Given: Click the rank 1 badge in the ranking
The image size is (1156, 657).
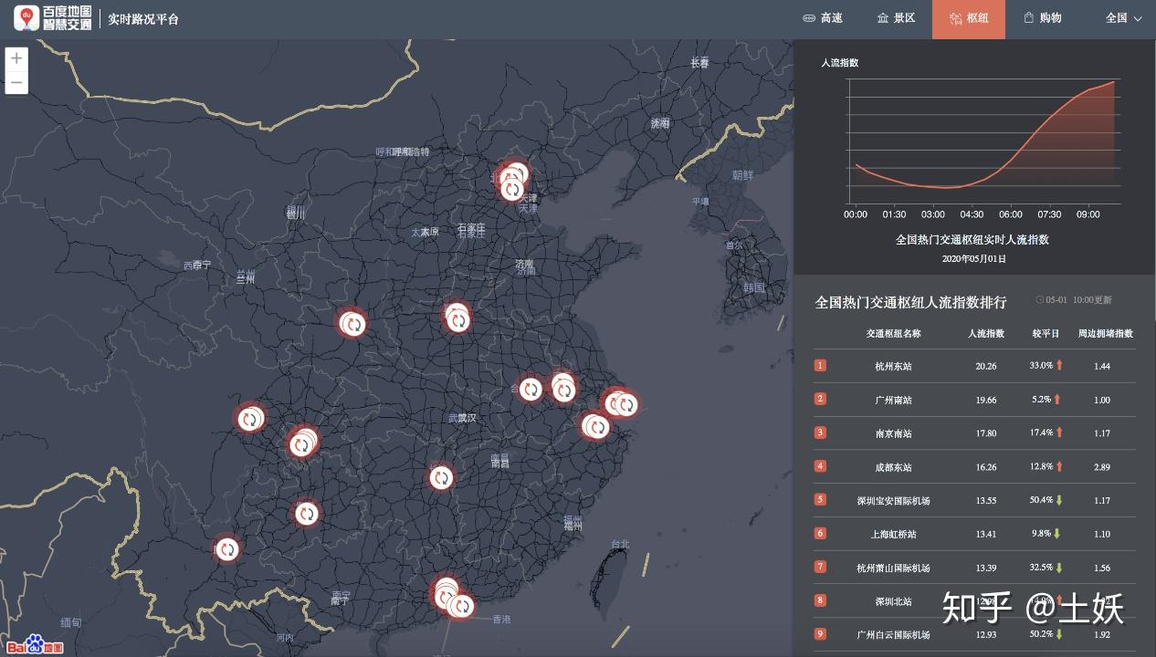Looking at the screenshot, I should 820,365.
